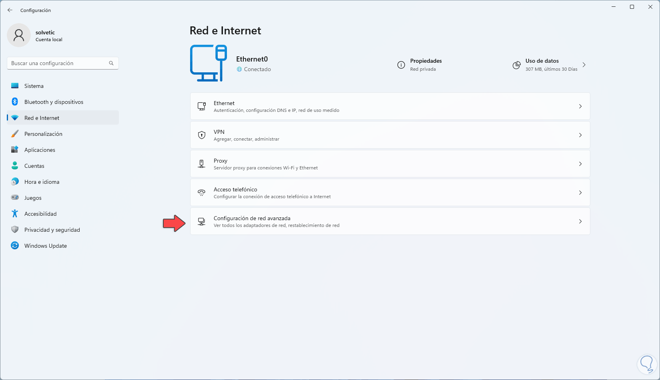Viewport: 660px width, 380px height.
Task: Open Privacidad y seguridad section
Action: click(x=63, y=230)
